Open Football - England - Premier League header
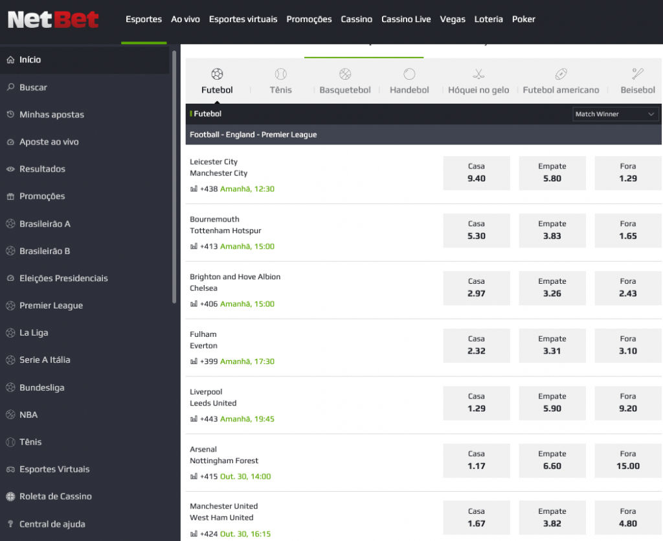This screenshot has height=541, width=663. 423,135
